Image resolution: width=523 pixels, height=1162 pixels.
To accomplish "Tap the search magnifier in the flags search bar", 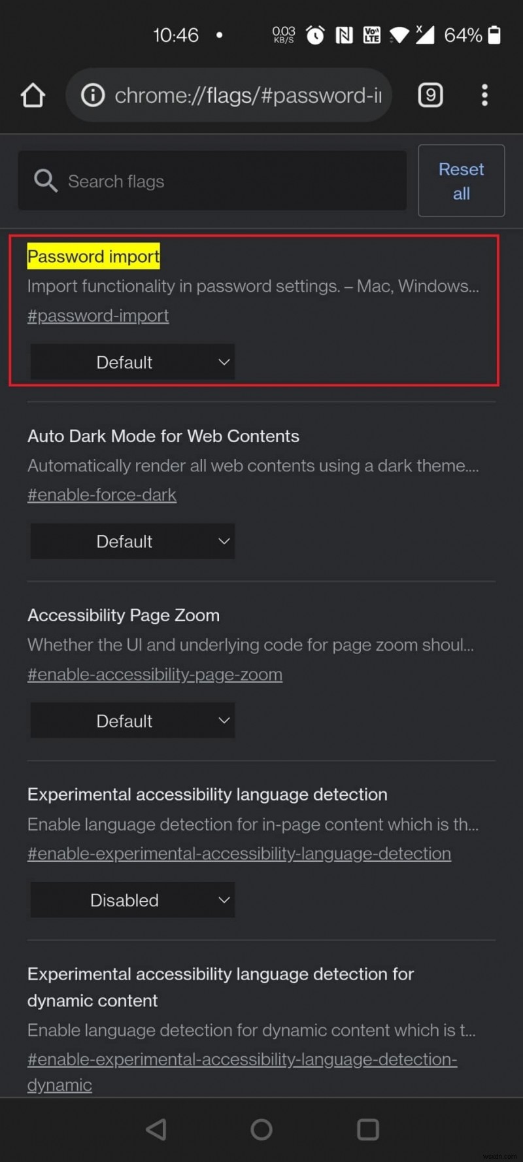I will [x=44, y=180].
